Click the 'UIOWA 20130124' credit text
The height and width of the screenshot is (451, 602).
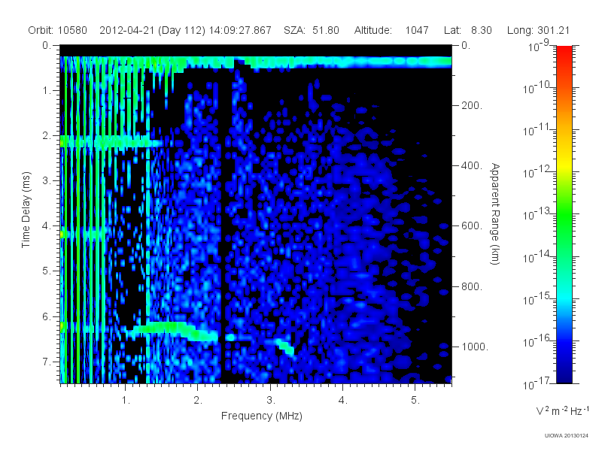click(x=567, y=435)
